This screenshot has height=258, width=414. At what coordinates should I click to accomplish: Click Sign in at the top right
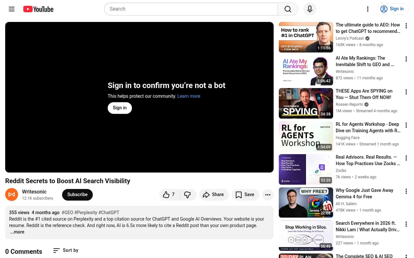(393, 9)
